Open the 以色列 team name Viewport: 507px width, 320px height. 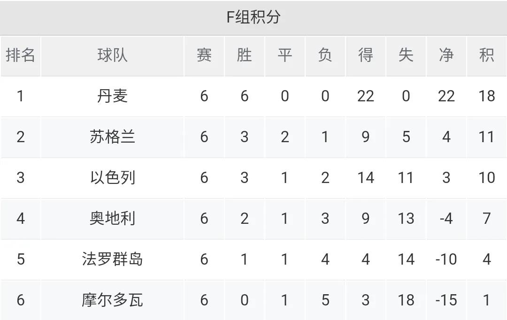pos(113,177)
